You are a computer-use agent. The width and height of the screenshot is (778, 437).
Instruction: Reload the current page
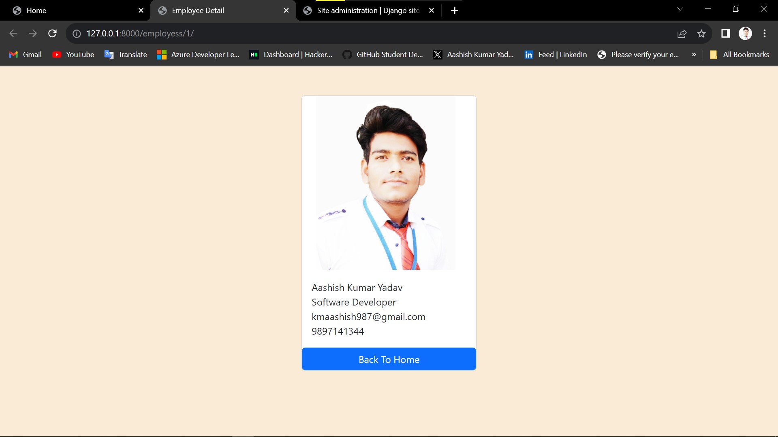(x=52, y=34)
